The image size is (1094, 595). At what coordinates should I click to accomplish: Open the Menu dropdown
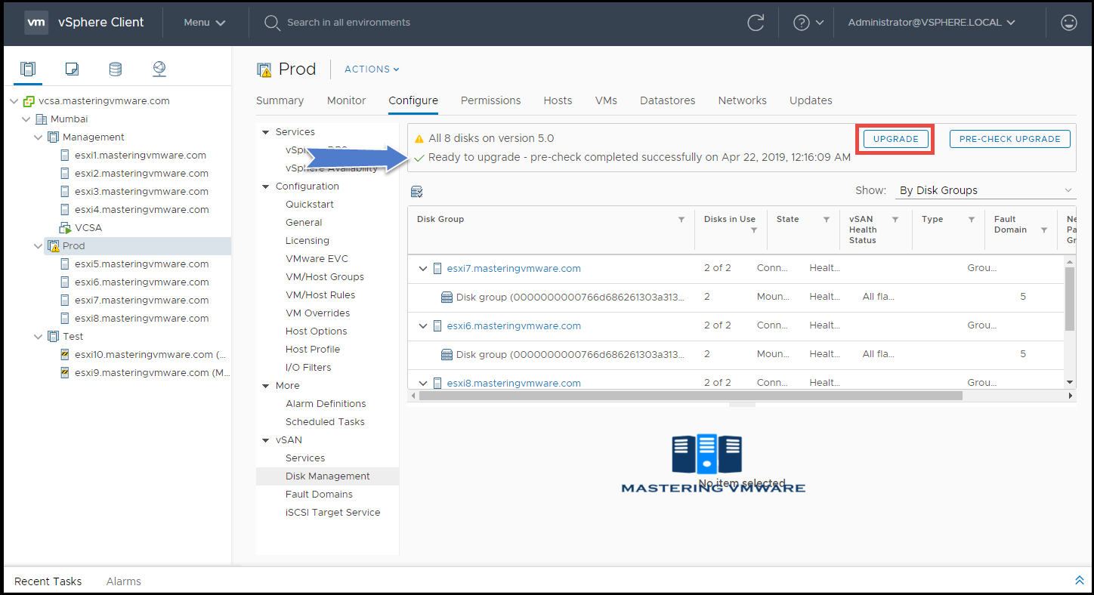click(205, 23)
